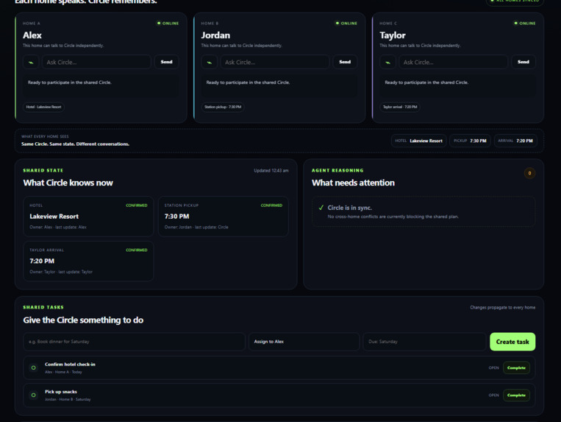This screenshot has height=422, width=561.
Task: Select the Station Pickup 7:30 PM state card
Action: pos(224,217)
